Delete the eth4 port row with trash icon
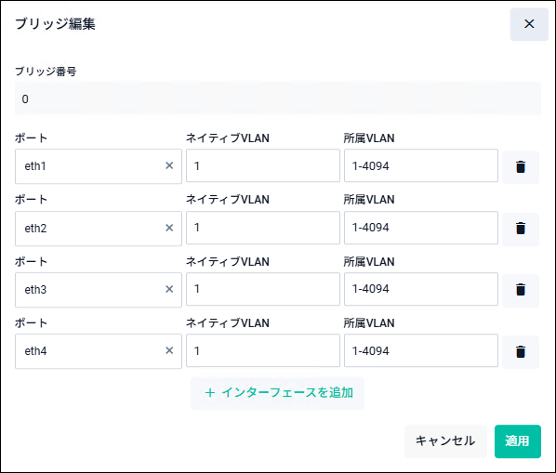Screen dimensions: 556x473 (520, 352)
